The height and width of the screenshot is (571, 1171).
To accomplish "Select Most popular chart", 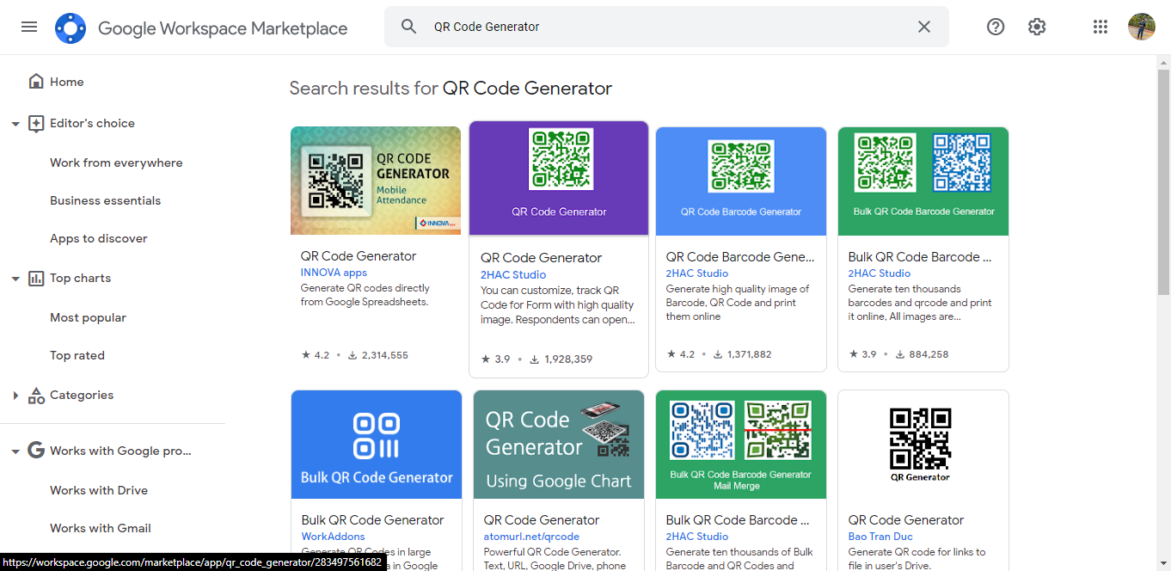I will pos(88,317).
